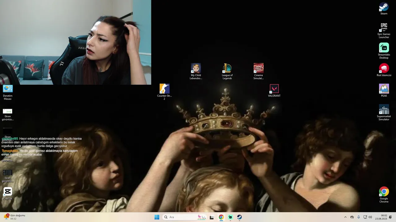The width and height of the screenshot is (396, 222).
Task: Select the VALORANT desktop icon
Action: [x=274, y=90]
